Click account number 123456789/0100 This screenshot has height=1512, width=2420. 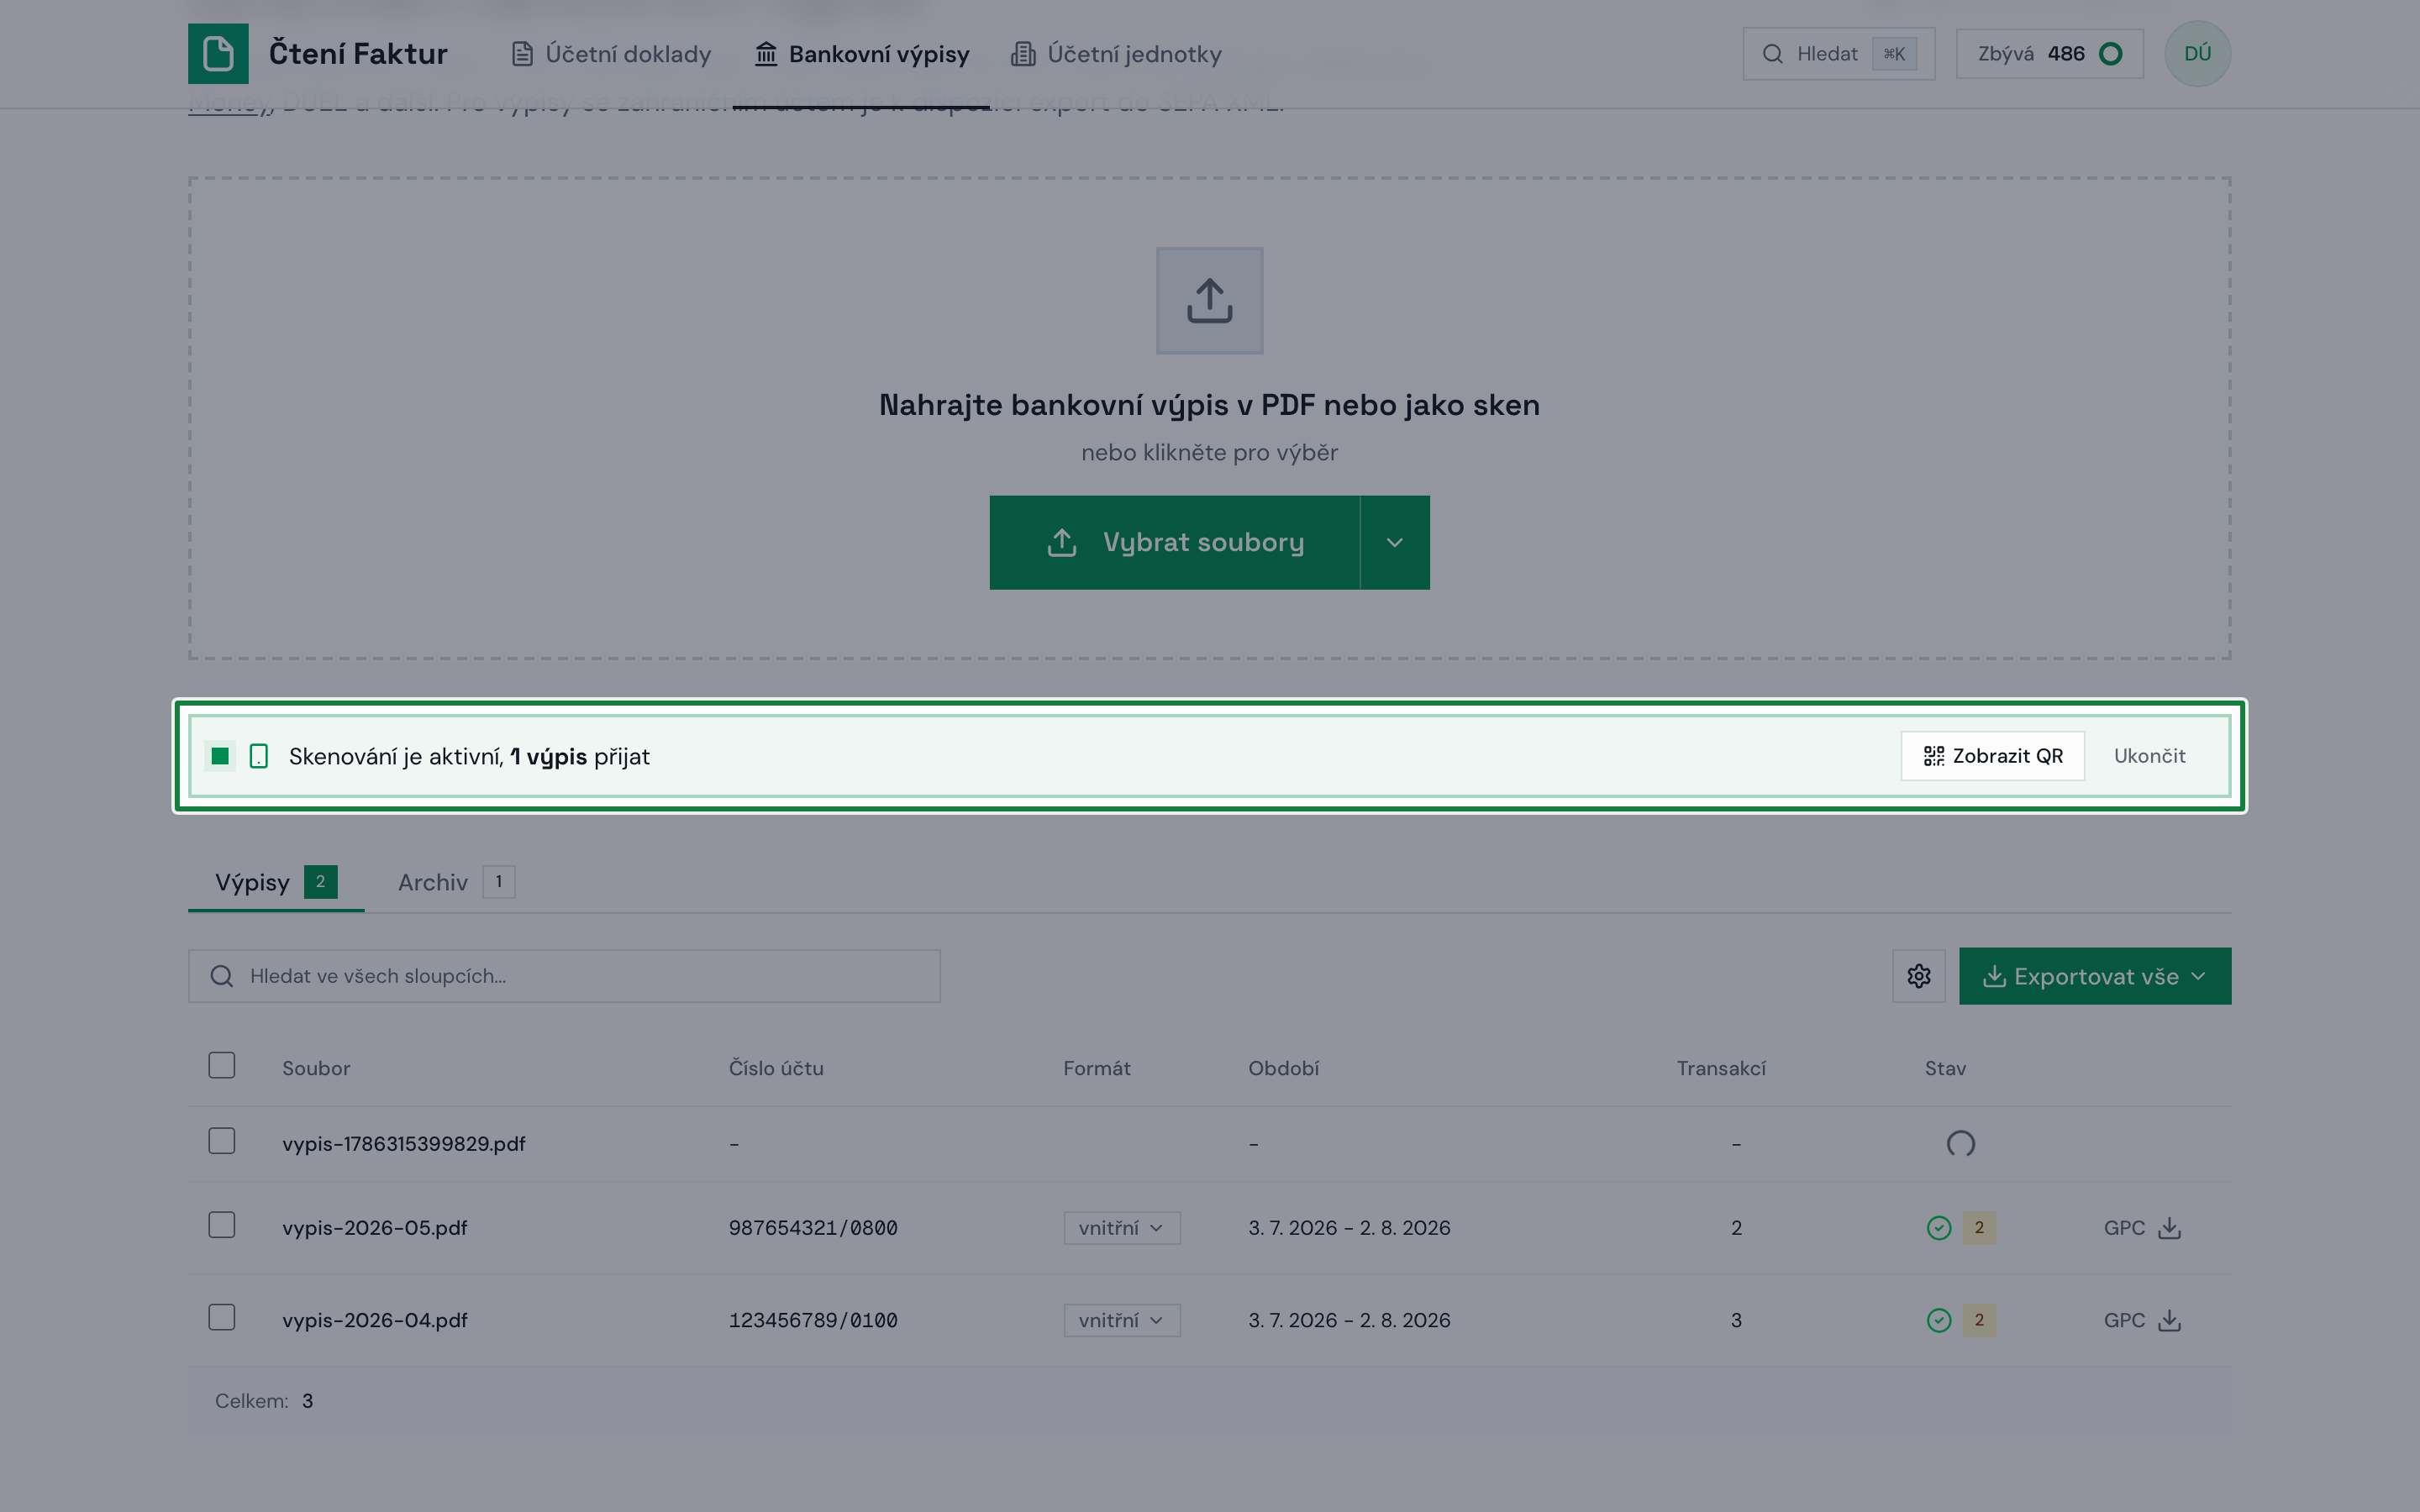[x=813, y=1320]
